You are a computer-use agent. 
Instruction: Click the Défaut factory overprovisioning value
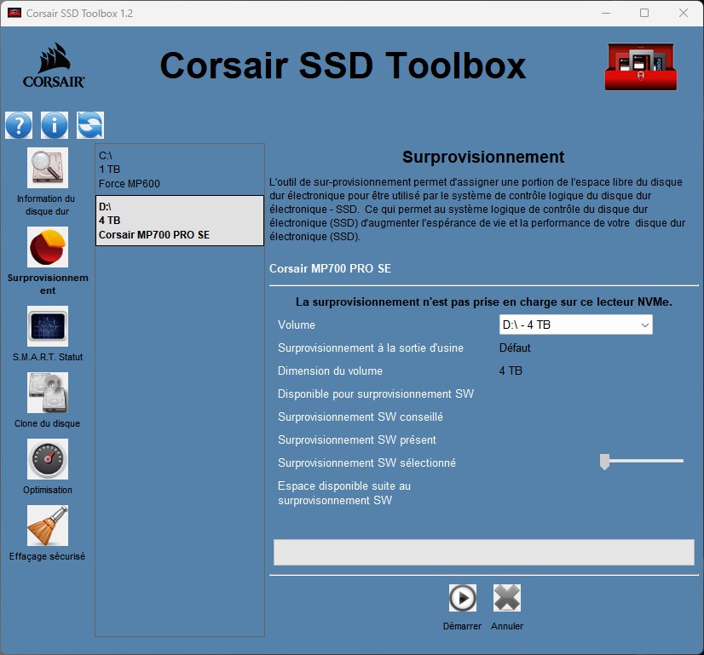[515, 348]
